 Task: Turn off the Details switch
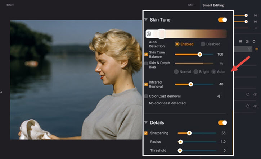click(222, 123)
